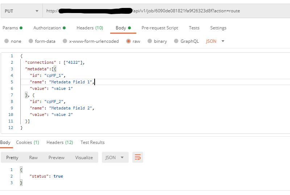Click the Raw response view button

point(33,157)
